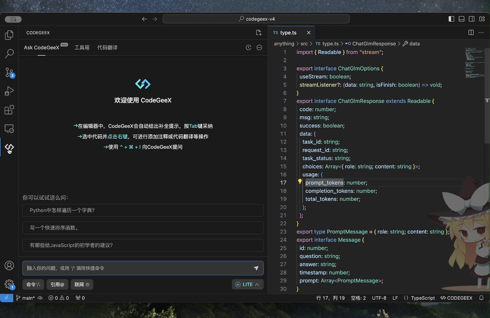Open errors and warnings status item
The image size is (490, 318).
(x=59, y=298)
